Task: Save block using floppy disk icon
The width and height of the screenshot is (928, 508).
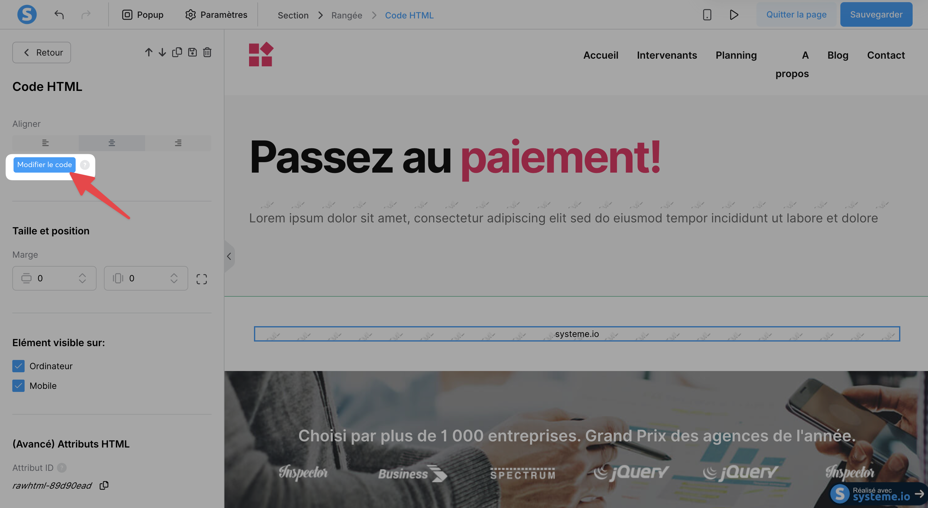Action: (x=192, y=53)
